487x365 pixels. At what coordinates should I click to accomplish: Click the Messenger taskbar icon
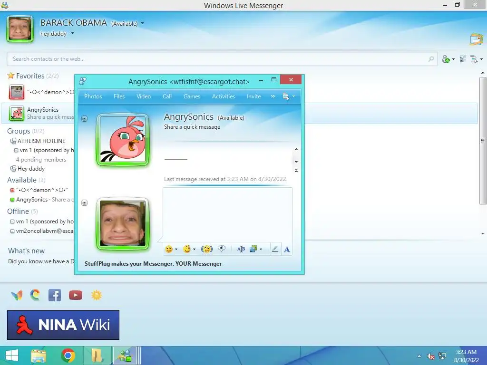point(126,355)
